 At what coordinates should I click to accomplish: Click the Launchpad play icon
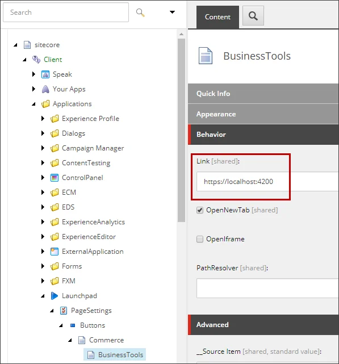click(x=55, y=296)
